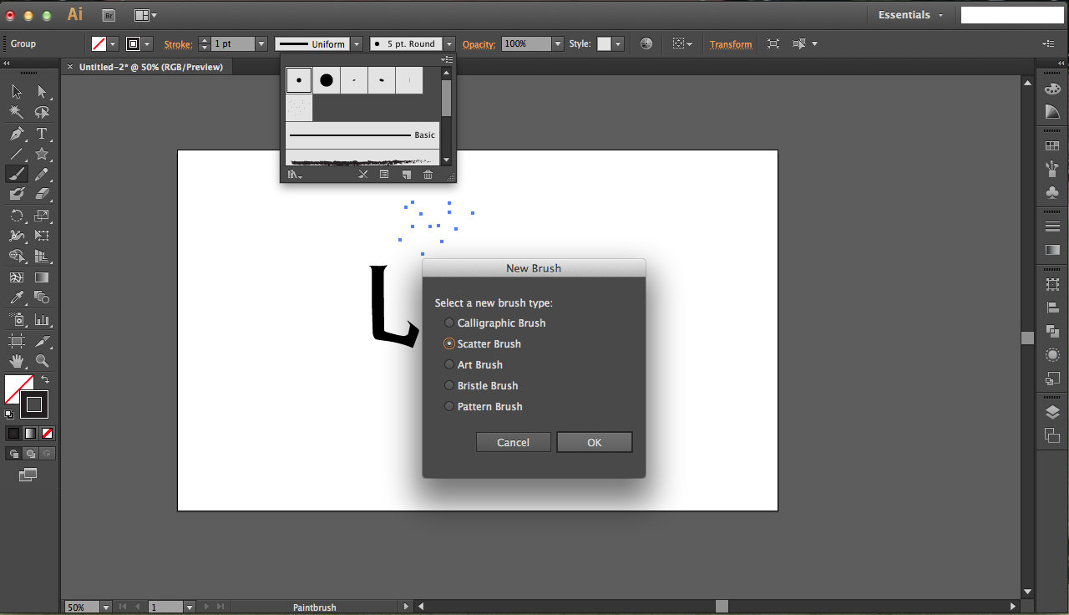
Task: Select the Star shape tool
Action: [x=42, y=154]
